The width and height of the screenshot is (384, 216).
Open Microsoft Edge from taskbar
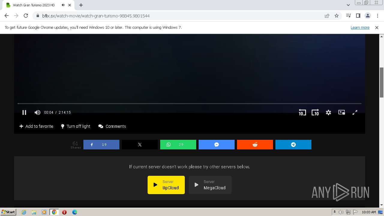[74, 212]
